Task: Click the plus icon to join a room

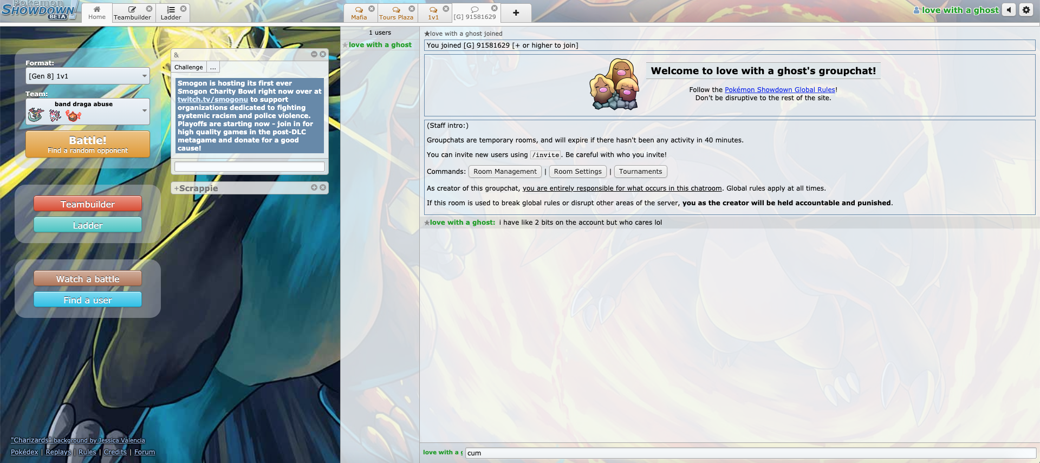Action: click(x=516, y=12)
